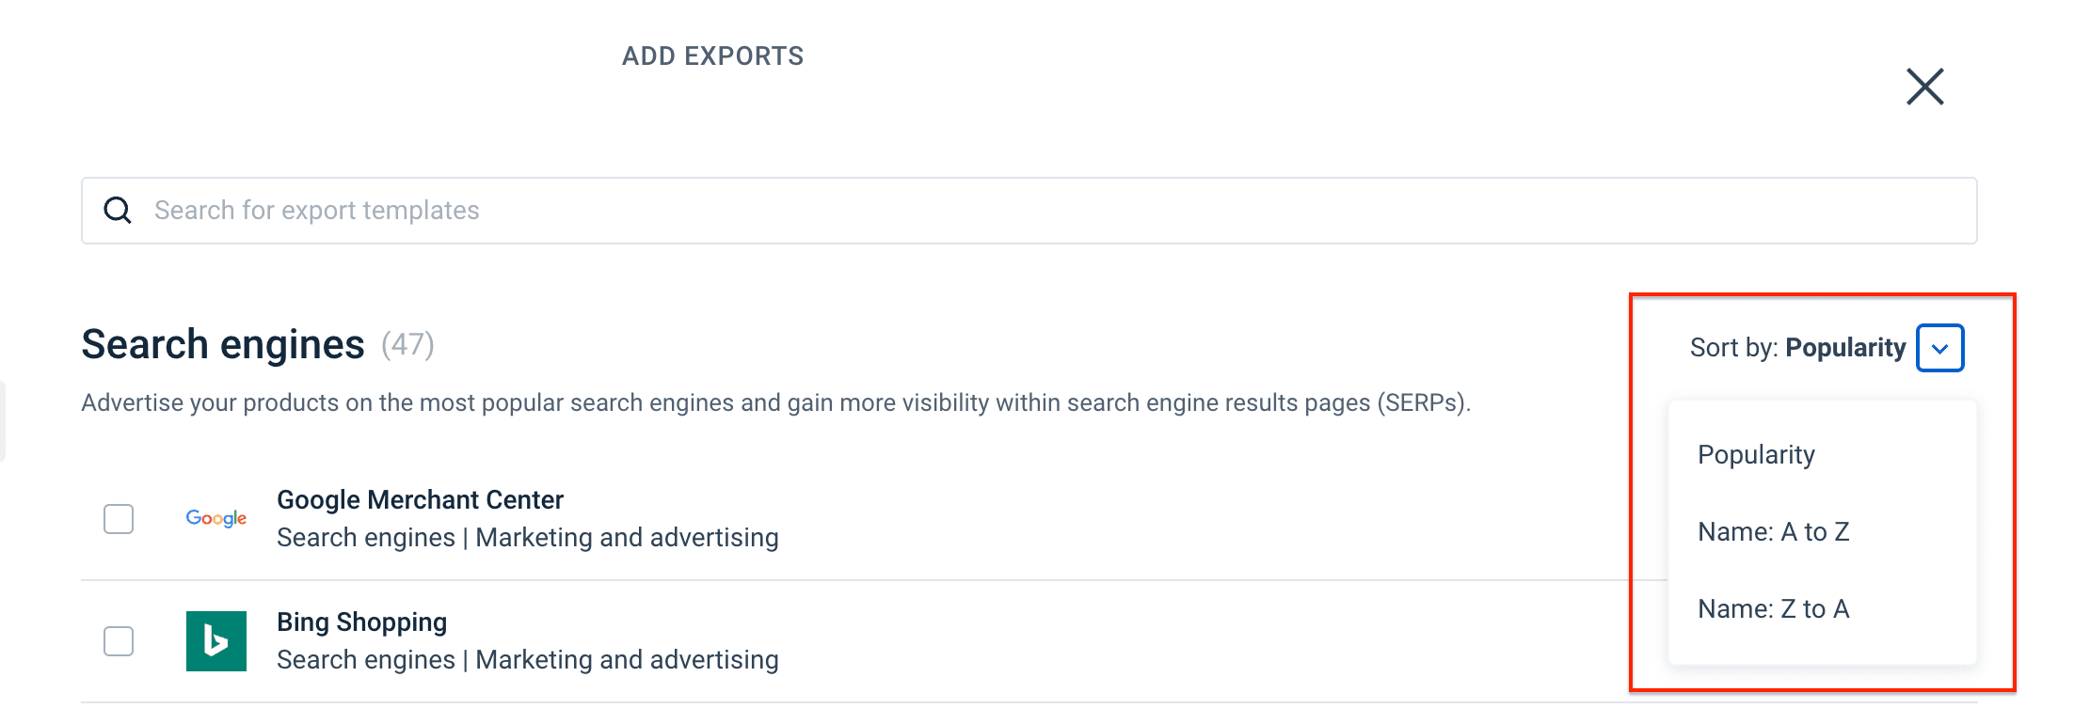Click the category text under Google Merchant Center
The image size is (2074, 724).
[527, 538]
